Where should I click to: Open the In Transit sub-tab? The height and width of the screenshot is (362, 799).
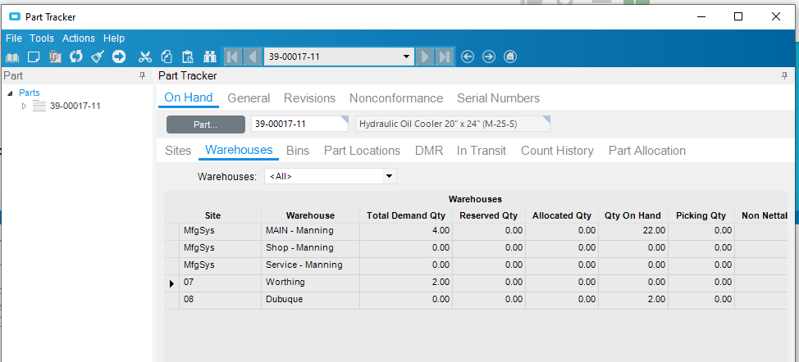(482, 151)
